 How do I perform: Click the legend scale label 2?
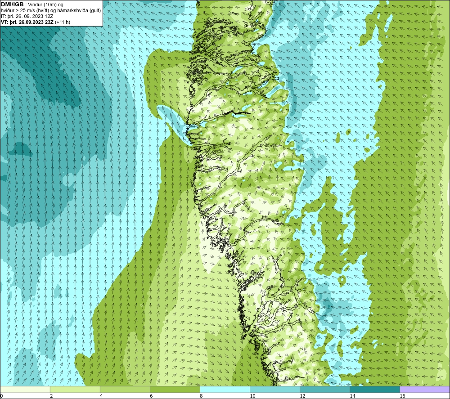[51, 396]
